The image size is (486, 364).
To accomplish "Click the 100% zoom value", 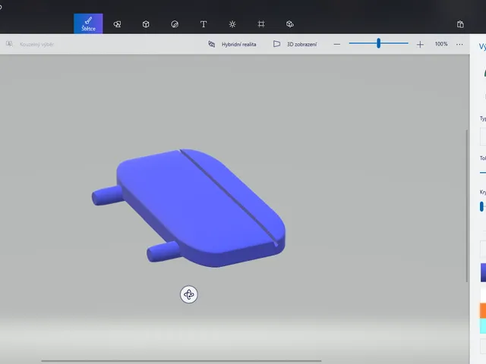I will point(441,44).
